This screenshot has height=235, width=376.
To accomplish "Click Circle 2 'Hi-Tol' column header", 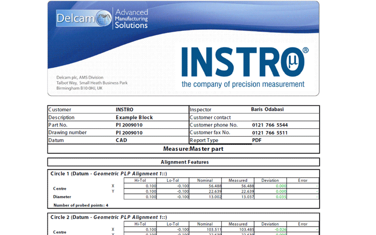I will 140,224.
